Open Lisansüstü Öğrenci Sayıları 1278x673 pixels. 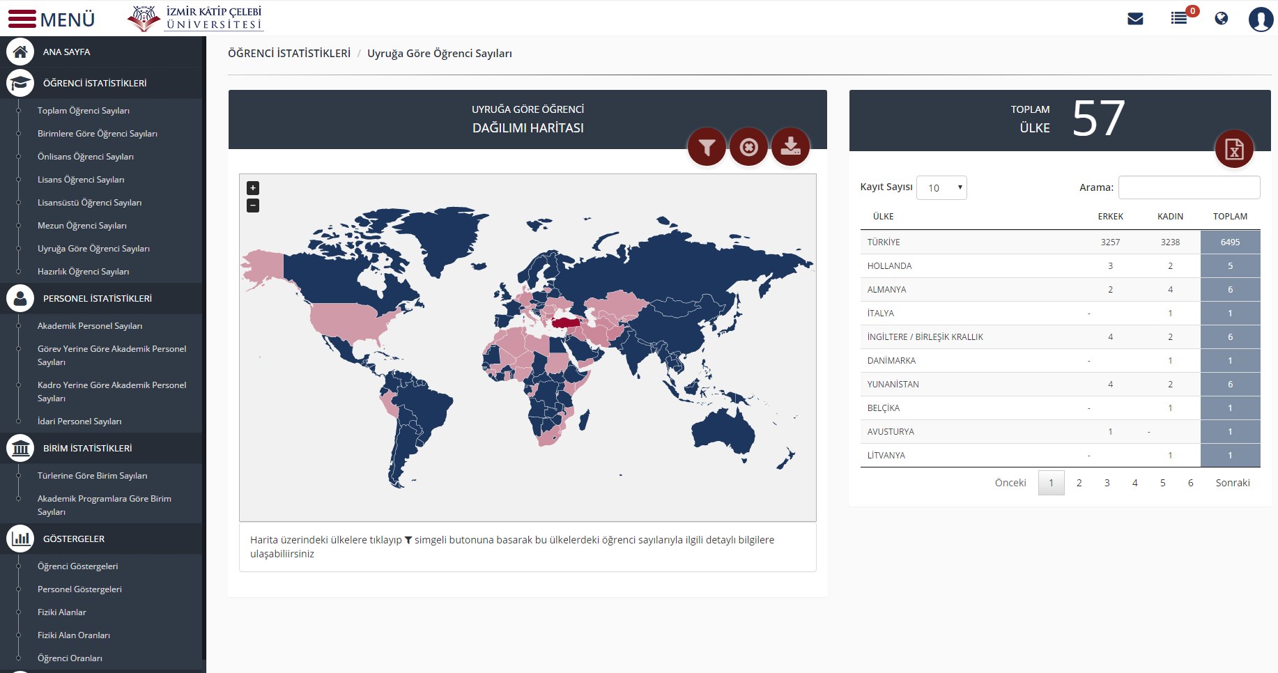pos(89,203)
